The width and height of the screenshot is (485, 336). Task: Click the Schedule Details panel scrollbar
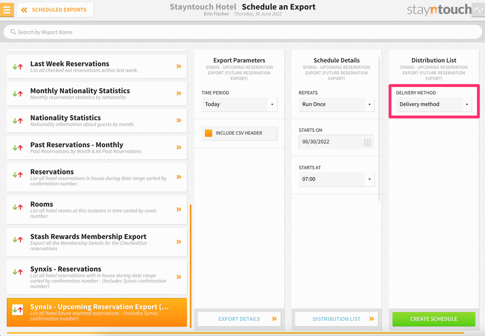(379, 129)
